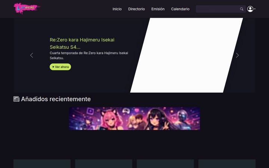Viewport: 269px width, 168px height.
Task: Open the Directorio menu item
Action: pyautogui.click(x=136, y=9)
